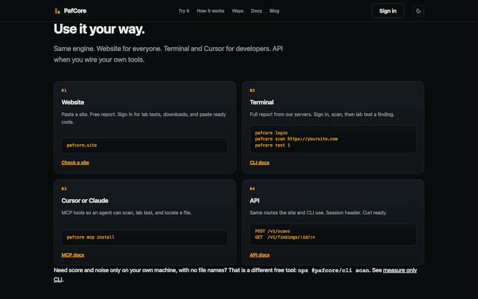Click the 04 card number label

click(252, 189)
